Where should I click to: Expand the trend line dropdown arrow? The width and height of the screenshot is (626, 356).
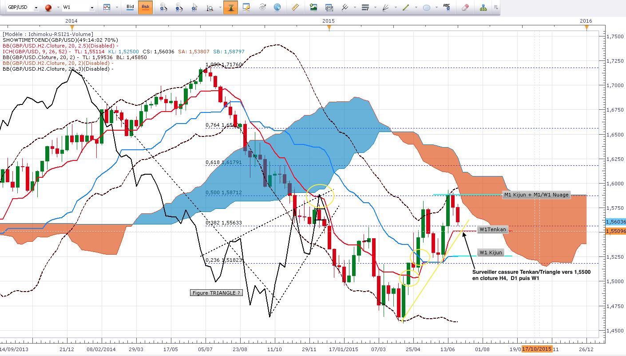pos(416,8)
